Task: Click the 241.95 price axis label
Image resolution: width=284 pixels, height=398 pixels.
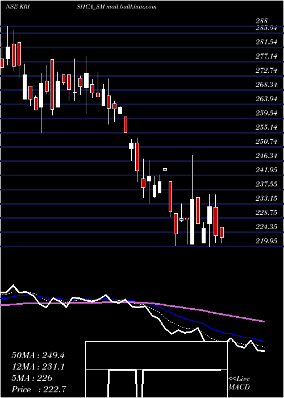Action: 266,170
